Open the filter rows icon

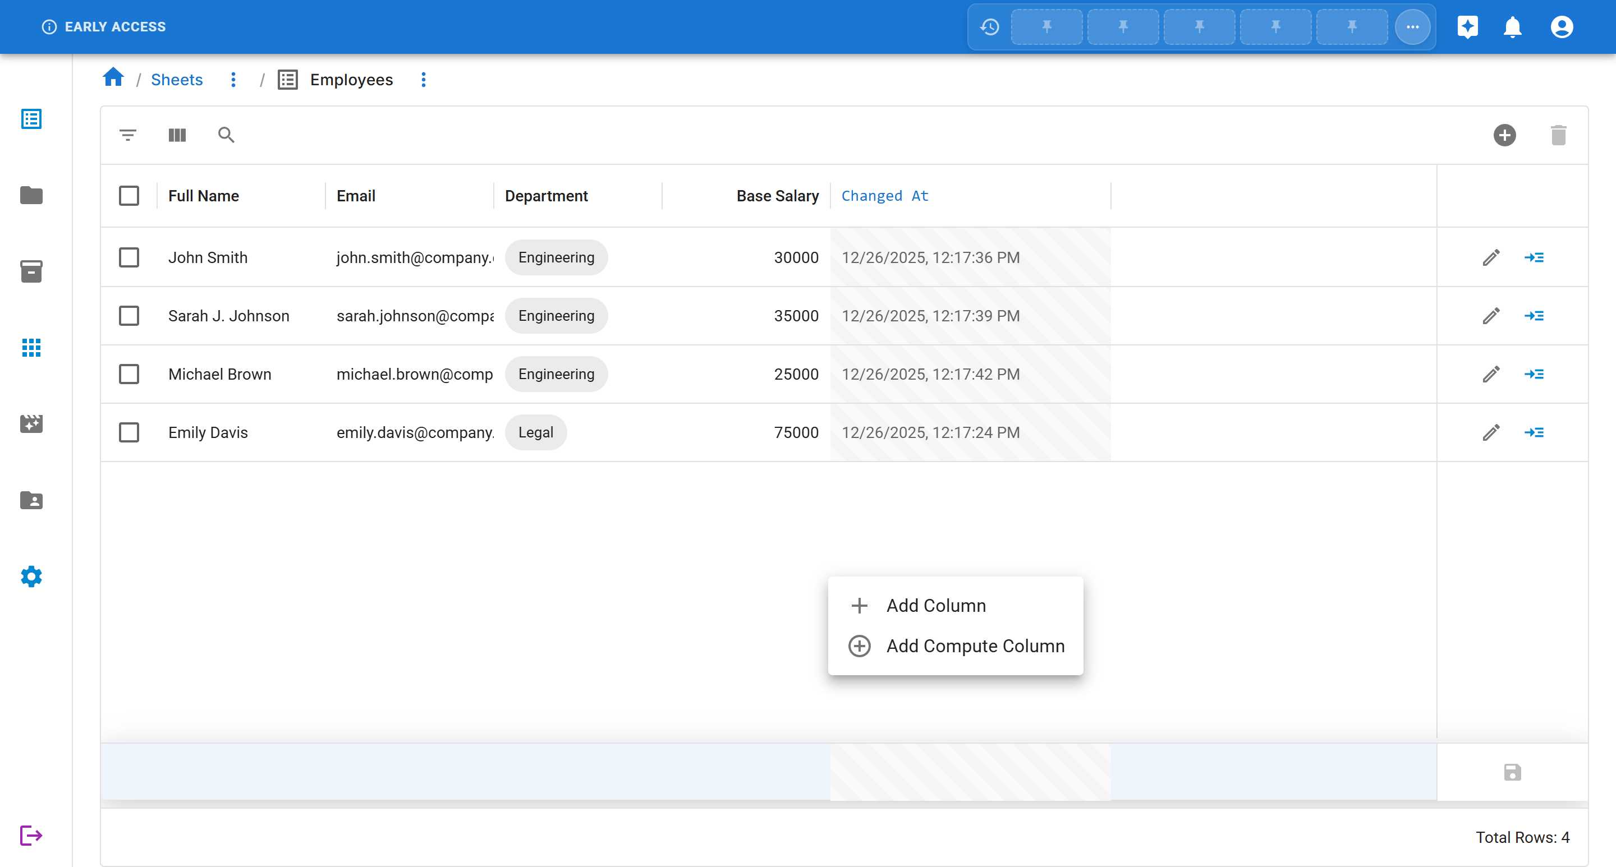(128, 135)
